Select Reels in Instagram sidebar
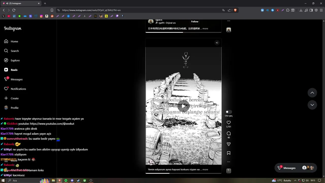 point(11,70)
